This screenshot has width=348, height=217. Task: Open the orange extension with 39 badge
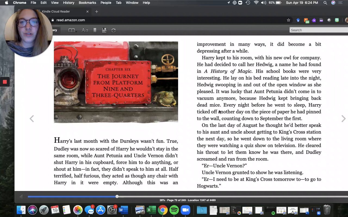[x=306, y=20]
